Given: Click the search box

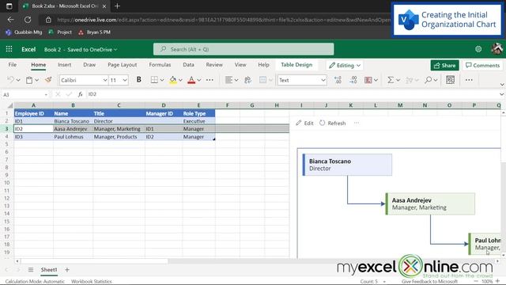Looking at the screenshot, I should point(244,49).
